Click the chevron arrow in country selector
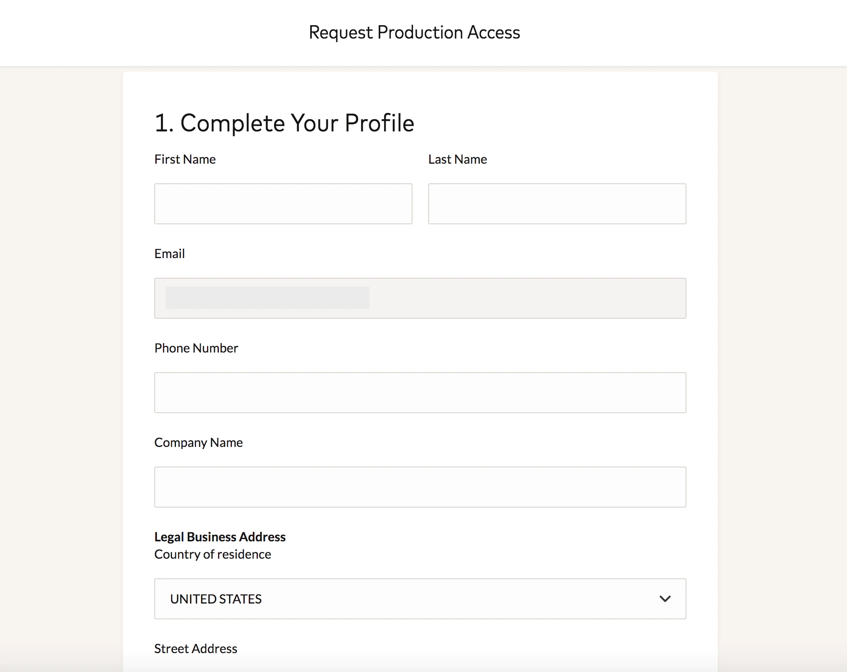Viewport: 847px width, 672px height. pyautogui.click(x=665, y=599)
